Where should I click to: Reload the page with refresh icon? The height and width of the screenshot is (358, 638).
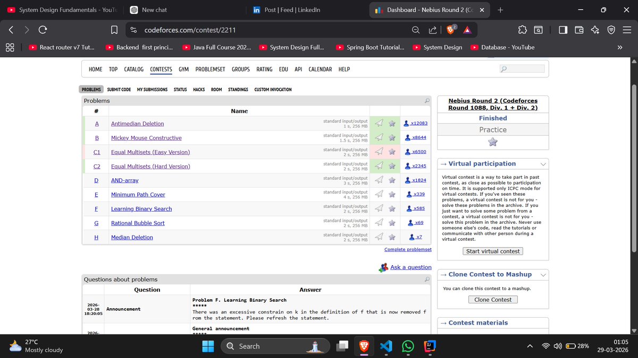point(43,30)
